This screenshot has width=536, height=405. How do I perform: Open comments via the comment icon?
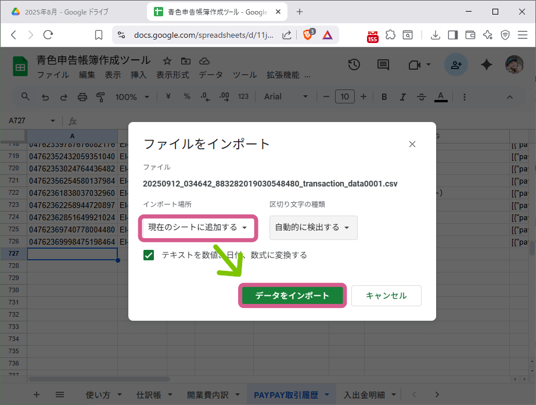[383, 64]
